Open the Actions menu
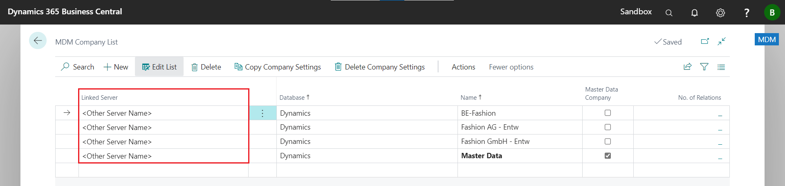 pos(463,67)
